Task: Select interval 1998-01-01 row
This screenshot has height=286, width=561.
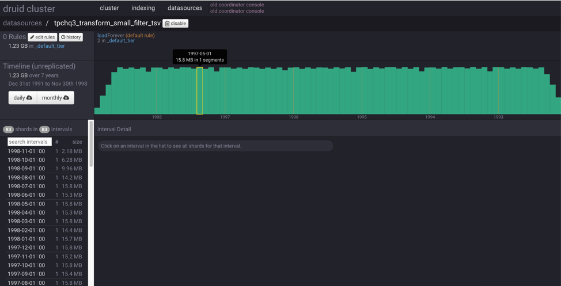Action: (45, 239)
